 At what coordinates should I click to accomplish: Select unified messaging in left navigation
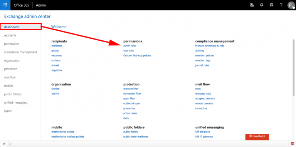tap(16, 102)
